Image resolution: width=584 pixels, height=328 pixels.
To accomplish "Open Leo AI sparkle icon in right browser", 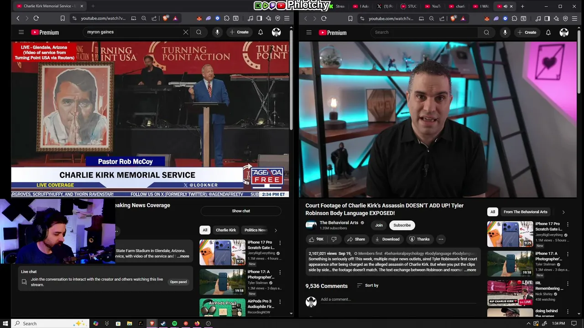I will [556, 18].
